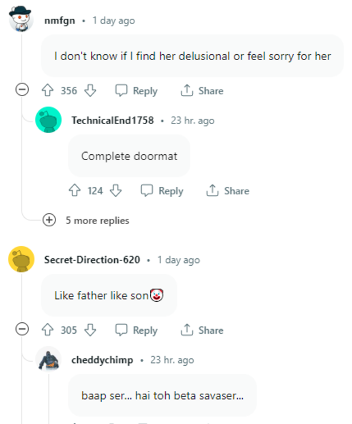This screenshot has height=424, width=352.
Task: Downvote nmfgn's comment with 356 votes
Action: coord(90,91)
